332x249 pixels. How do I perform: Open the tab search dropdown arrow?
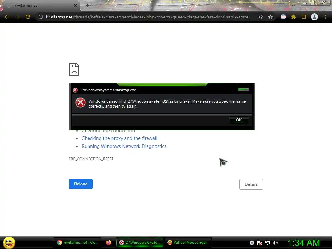point(293,6)
